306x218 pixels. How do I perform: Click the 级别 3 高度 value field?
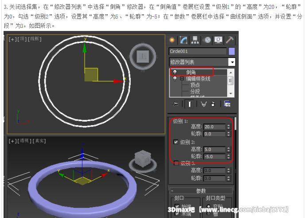[x=214, y=171]
